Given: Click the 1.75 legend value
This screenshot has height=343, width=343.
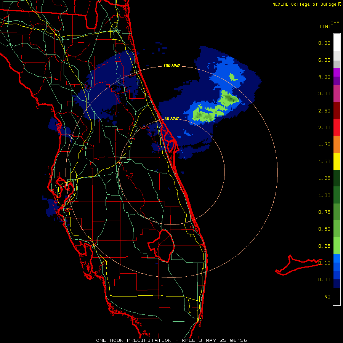Looking at the screenshot, I should coord(324,144).
